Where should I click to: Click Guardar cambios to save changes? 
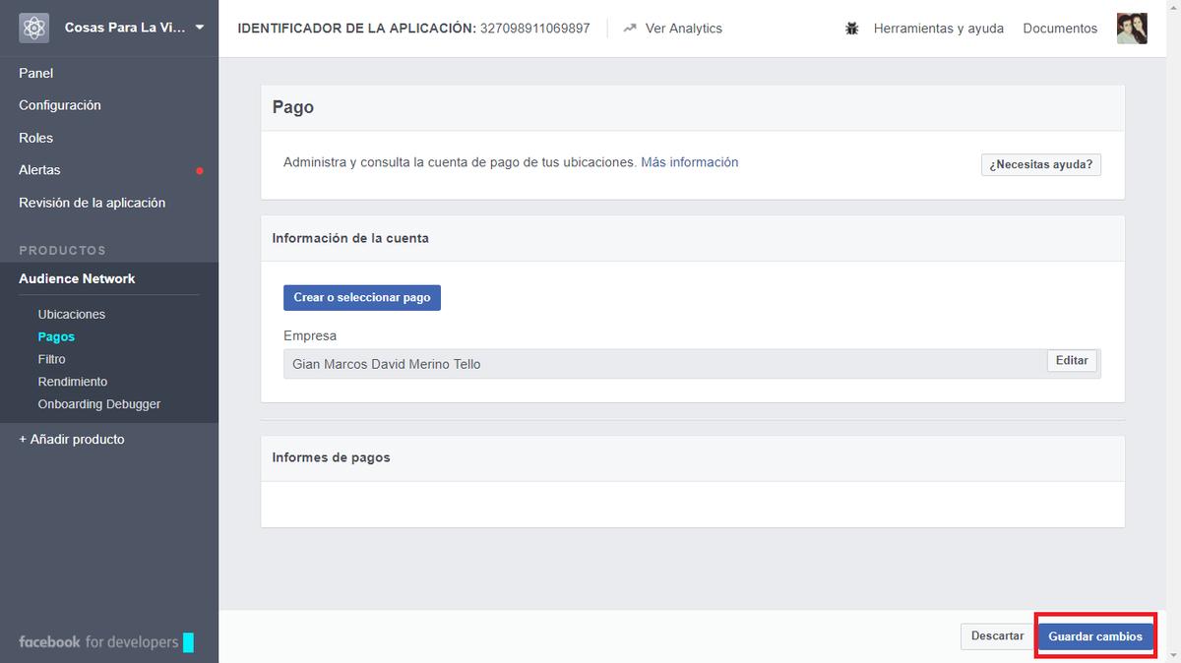(x=1095, y=636)
